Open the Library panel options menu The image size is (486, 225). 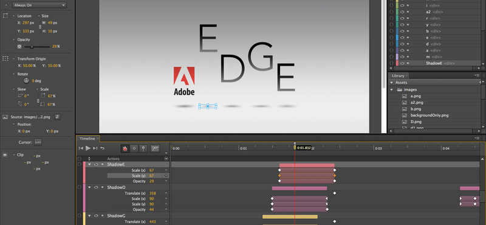477,75
